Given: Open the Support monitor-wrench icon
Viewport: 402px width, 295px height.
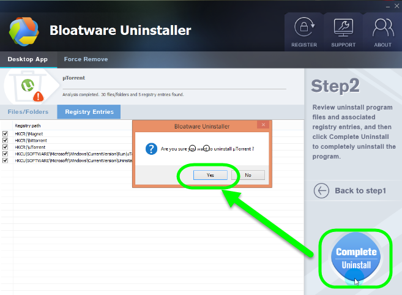Looking at the screenshot, I should [343, 27].
